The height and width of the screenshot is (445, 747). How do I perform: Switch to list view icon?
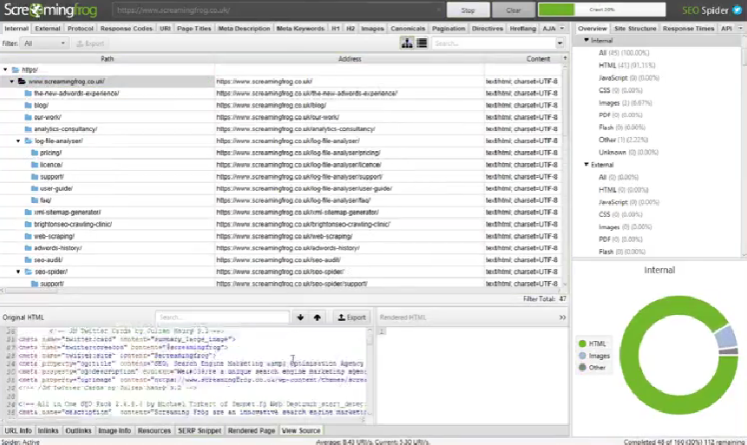(422, 43)
